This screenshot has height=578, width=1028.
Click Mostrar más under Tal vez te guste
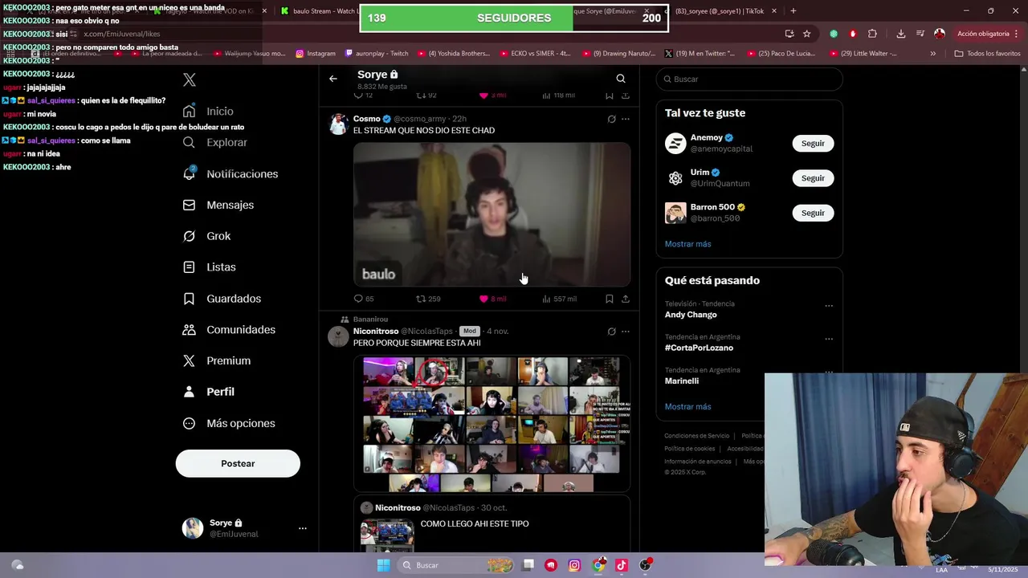click(x=687, y=244)
